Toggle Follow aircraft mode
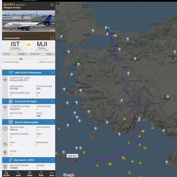 [30, 174]
